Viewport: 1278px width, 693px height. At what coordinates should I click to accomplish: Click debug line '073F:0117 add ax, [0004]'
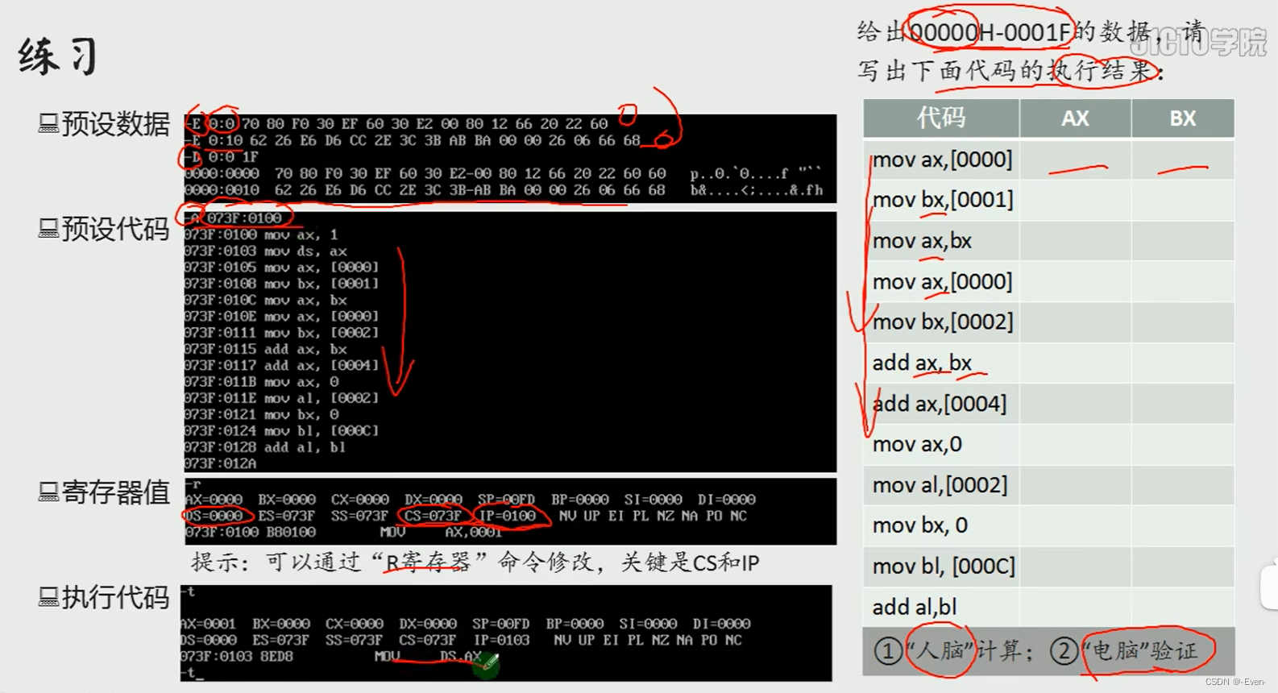281,365
